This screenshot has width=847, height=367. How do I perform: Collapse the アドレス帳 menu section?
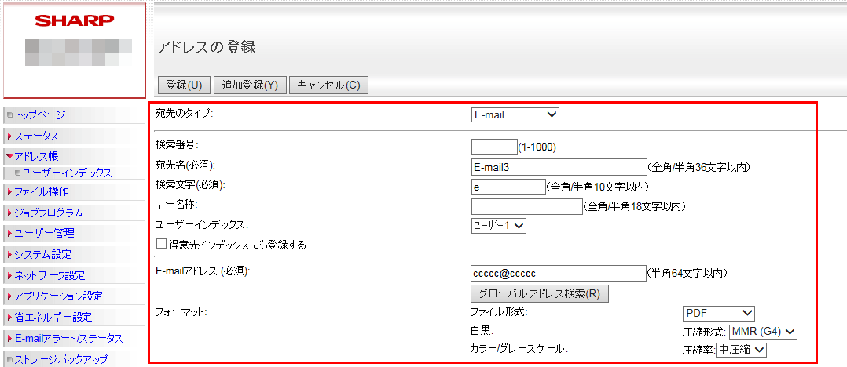pos(36,156)
